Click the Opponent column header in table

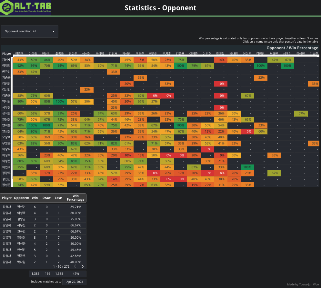[22, 198]
